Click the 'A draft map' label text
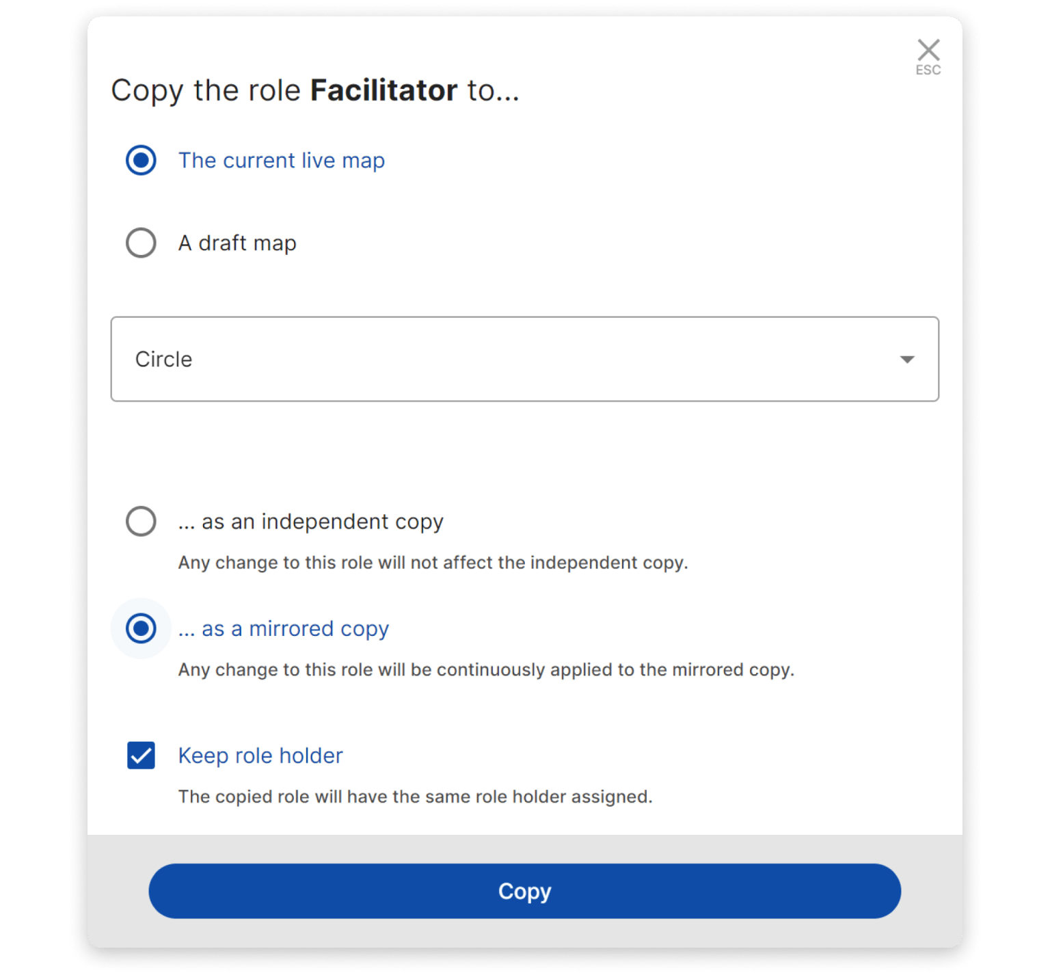Screen dimensions: 1050x975 point(237,243)
